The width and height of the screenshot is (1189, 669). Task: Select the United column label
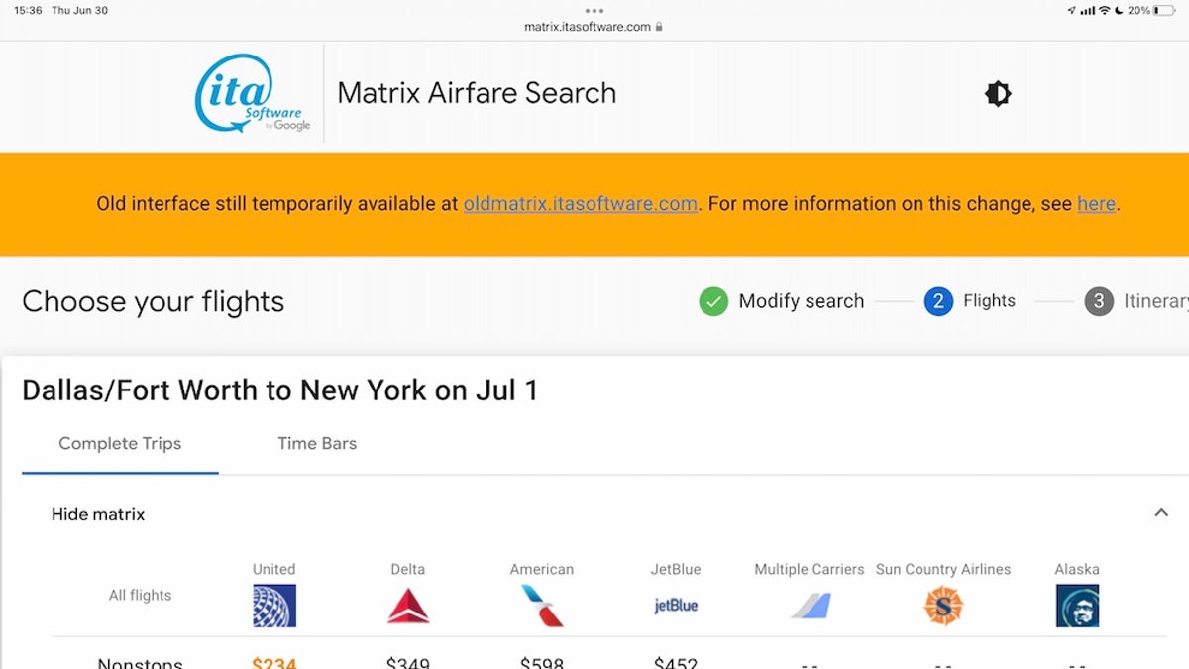(274, 569)
